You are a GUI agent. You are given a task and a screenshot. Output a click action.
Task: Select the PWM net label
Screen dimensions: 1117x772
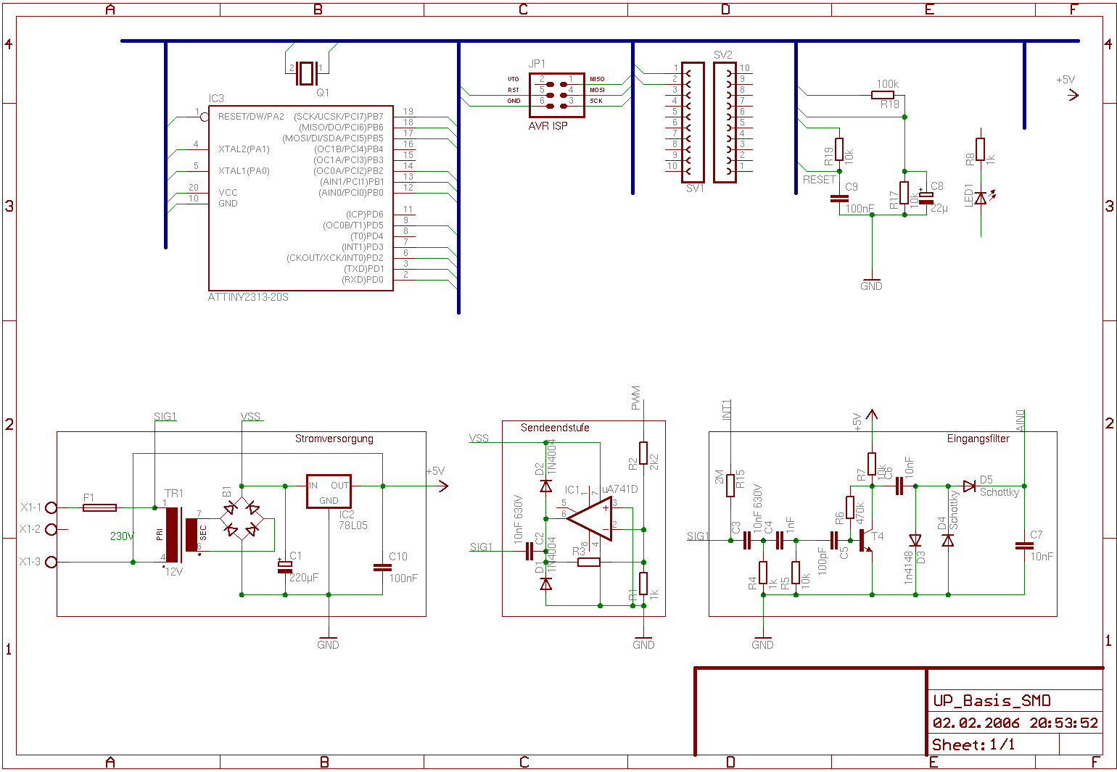point(636,397)
